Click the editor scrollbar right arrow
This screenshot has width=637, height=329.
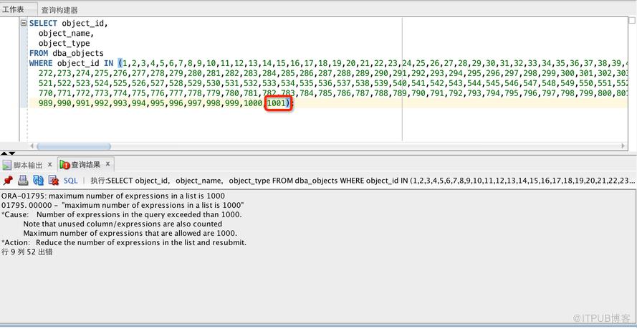point(623,146)
